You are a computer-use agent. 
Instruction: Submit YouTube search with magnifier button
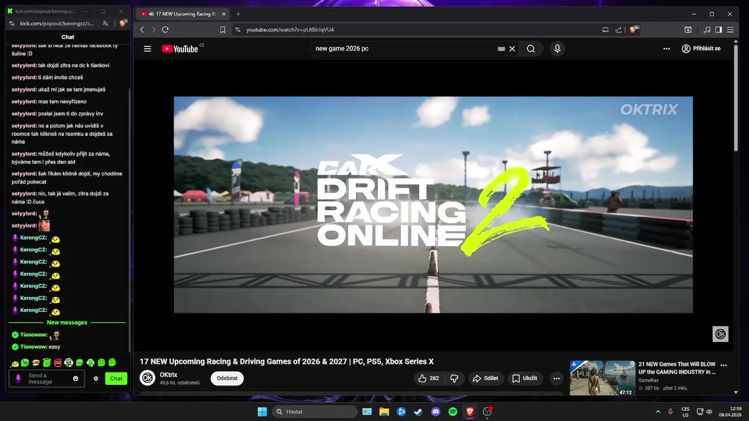(531, 49)
